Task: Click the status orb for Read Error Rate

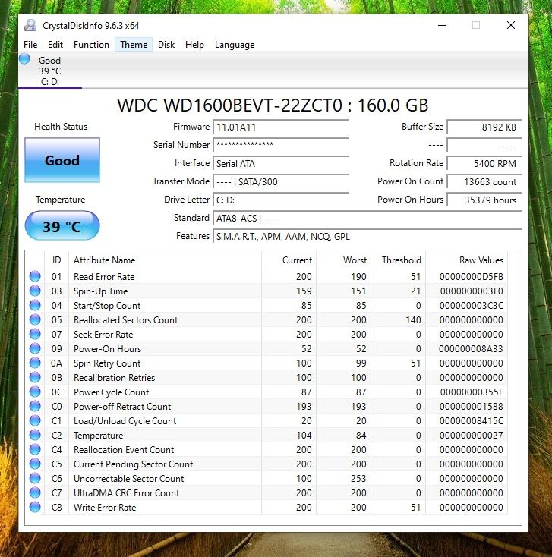Action: click(35, 276)
